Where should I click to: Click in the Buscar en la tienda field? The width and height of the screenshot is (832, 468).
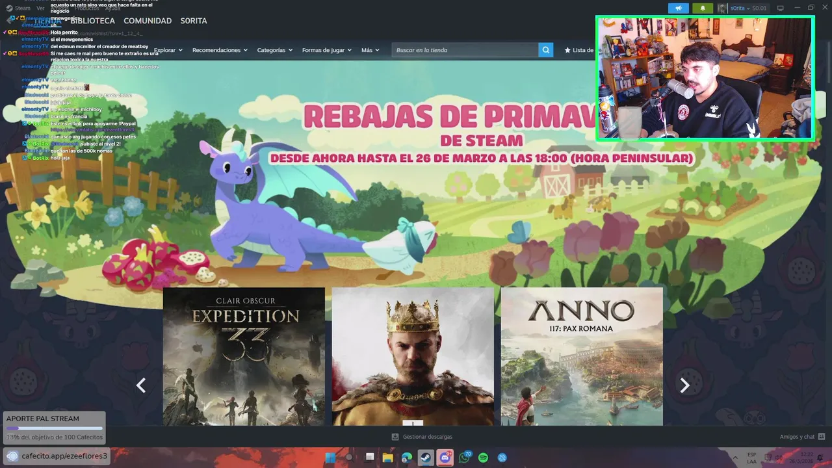click(x=465, y=50)
